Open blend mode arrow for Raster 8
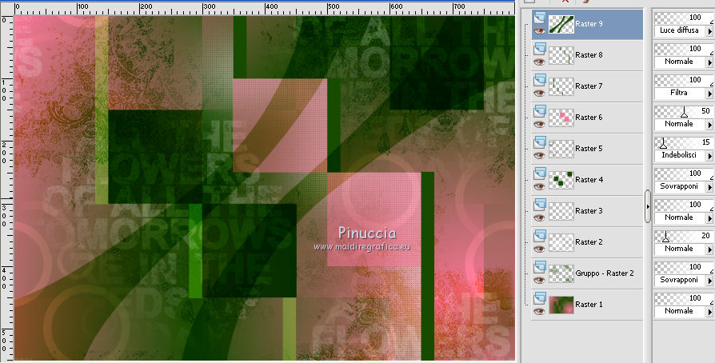715x363 pixels. click(709, 62)
